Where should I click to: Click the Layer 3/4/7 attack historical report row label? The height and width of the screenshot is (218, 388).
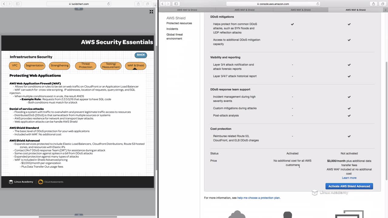(x=235, y=76)
